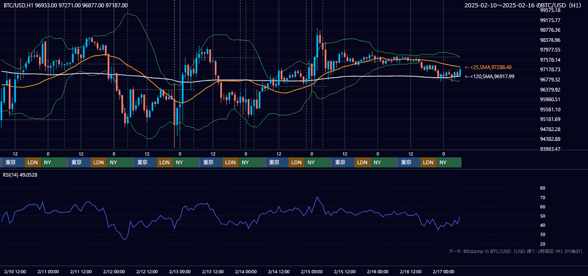Click price axis label 95181.69
588x276 pixels.
coord(550,119)
